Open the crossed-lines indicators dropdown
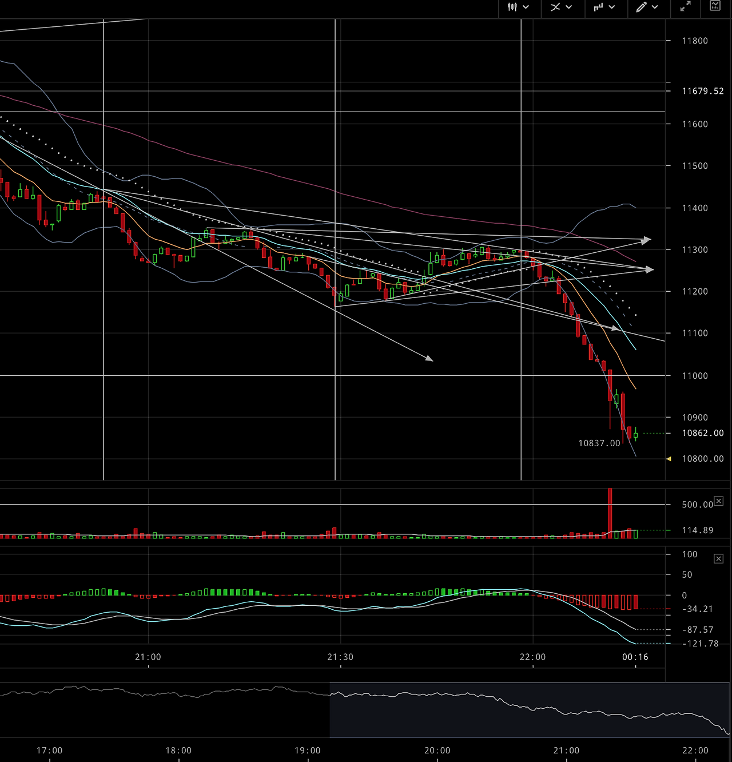 (x=562, y=7)
